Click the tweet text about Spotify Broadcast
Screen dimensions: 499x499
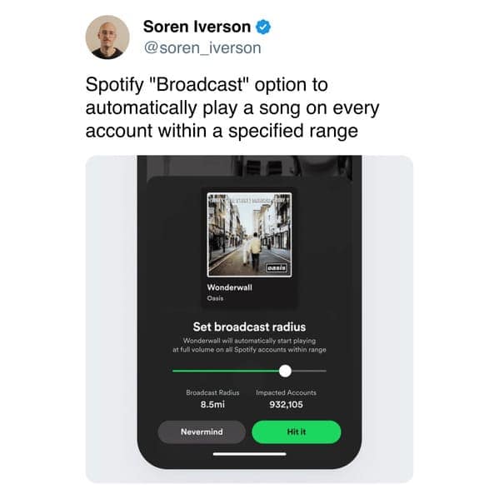click(232, 107)
